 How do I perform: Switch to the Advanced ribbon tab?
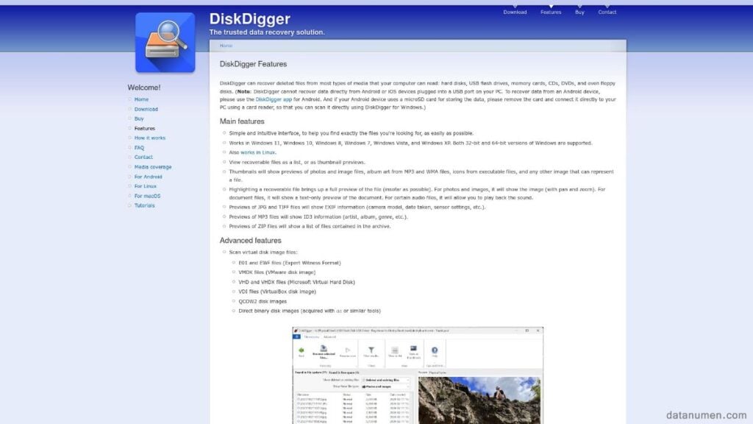(328, 335)
